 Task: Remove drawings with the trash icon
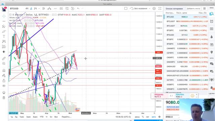(x=4, y=98)
